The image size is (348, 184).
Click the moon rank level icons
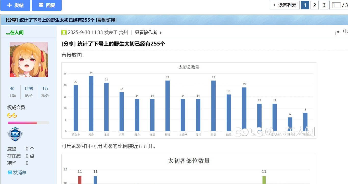tap(12, 116)
